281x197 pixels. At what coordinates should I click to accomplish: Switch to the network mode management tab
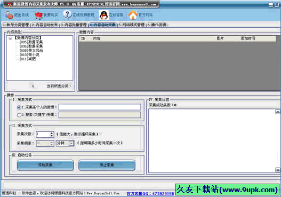pos(132,25)
